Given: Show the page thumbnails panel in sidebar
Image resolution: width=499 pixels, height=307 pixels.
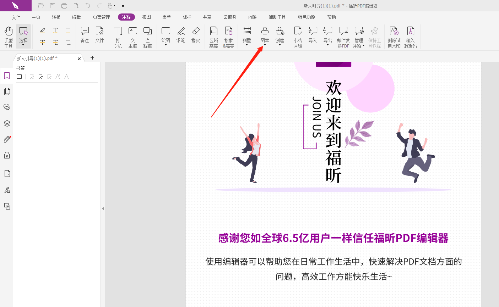Looking at the screenshot, I should (x=7, y=91).
